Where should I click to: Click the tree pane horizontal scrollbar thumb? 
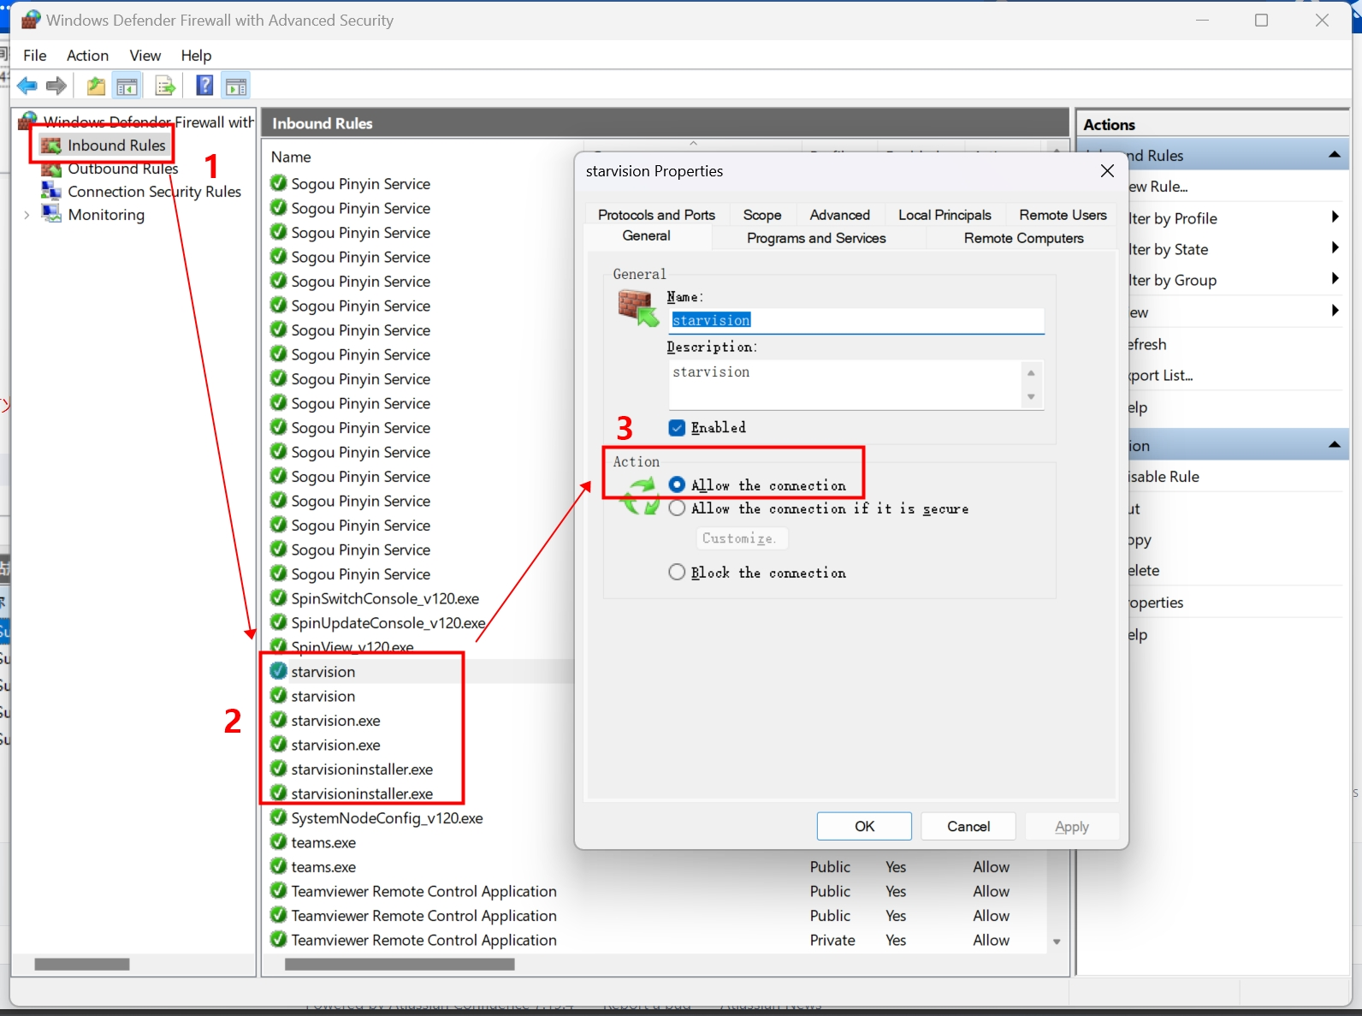tap(82, 965)
